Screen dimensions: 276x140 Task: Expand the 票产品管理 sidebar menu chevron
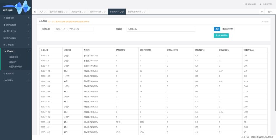pyautogui.click(x=28, y=25)
